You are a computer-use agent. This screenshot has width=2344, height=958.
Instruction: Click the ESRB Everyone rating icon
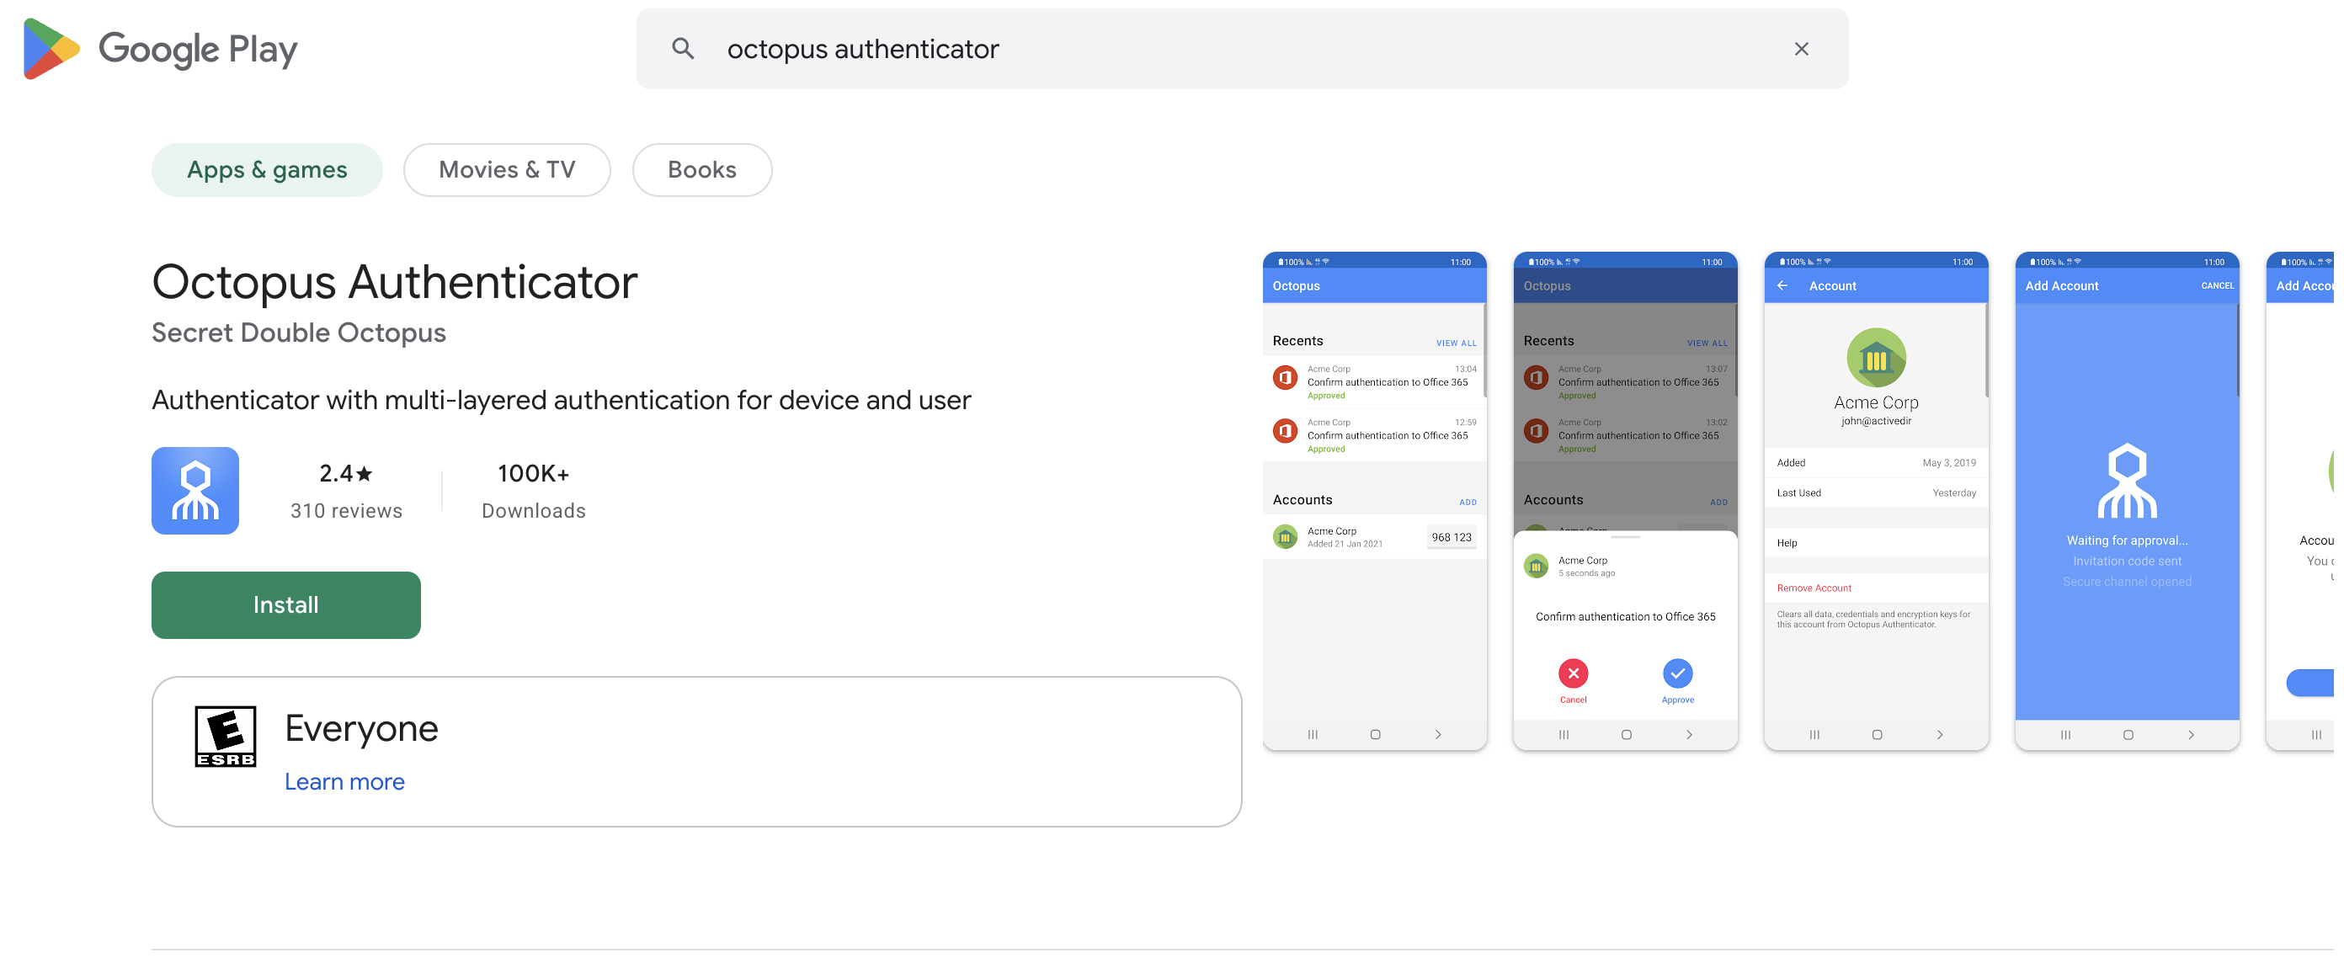(x=225, y=736)
